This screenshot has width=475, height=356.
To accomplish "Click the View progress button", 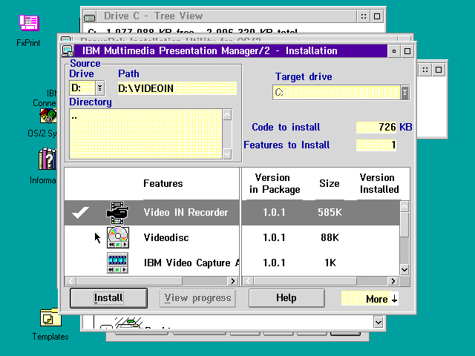I will click(x=197, y=298).
